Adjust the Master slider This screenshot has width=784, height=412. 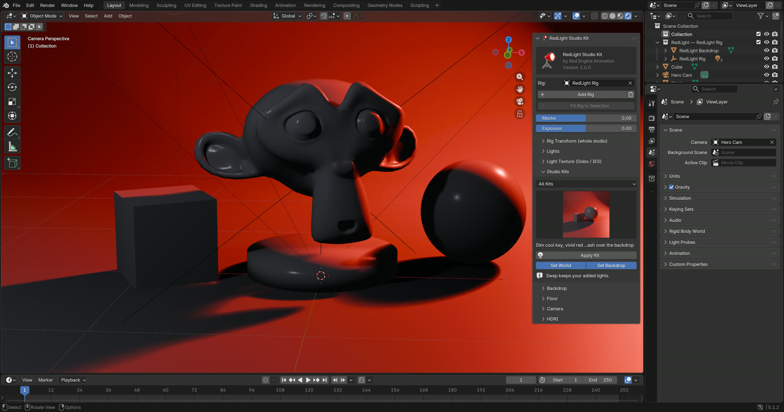587,118
